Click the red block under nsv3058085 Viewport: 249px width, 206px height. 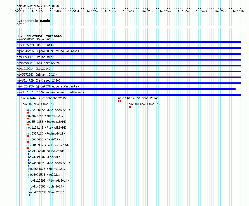coord(28,142)
